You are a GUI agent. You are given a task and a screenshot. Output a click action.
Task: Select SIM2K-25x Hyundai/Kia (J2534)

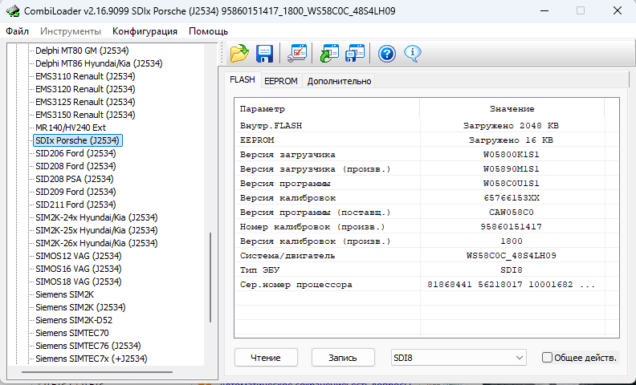point(96,230)
